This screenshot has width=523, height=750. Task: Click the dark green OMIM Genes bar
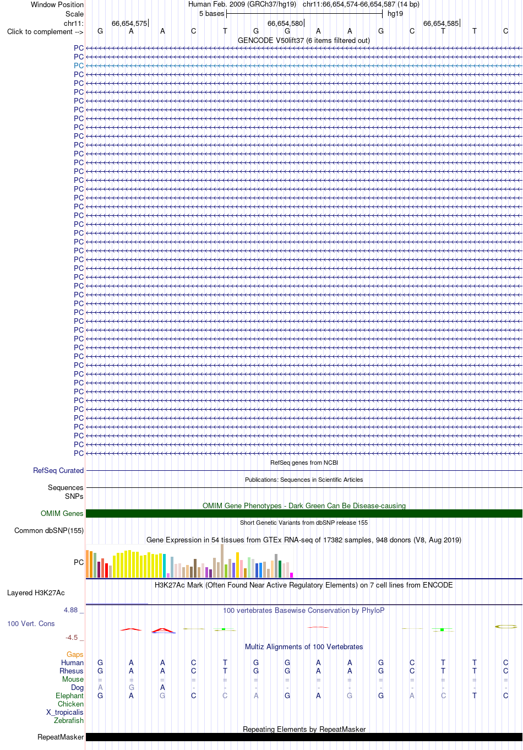304,513
